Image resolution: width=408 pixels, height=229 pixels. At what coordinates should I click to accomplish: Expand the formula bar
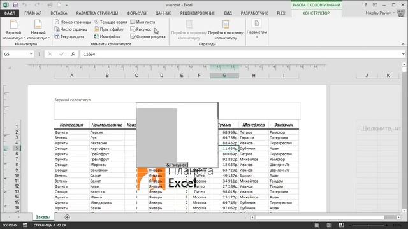tap(403, 54)
